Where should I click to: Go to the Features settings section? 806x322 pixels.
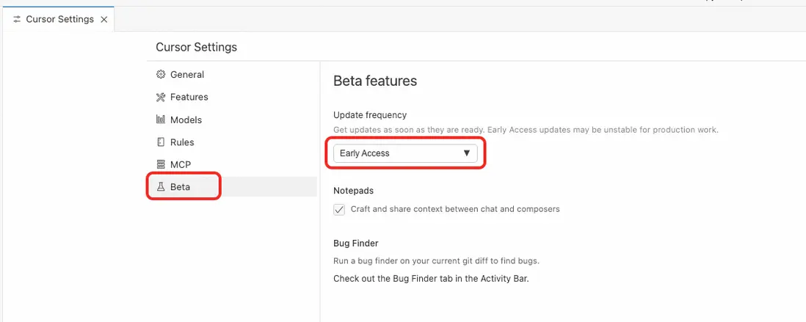[189, 97]
